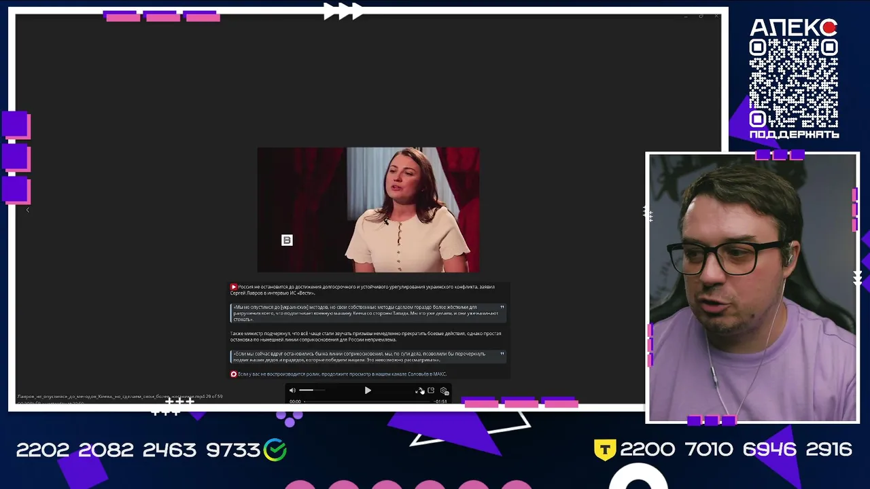Click the MAX messenger icon before Если
Image resolution: width=870 pixels, height=489 pixels.
[x=234, y=374]
